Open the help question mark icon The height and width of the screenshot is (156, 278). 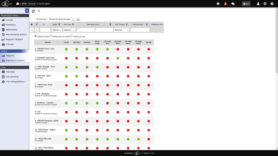pos(272,4)
